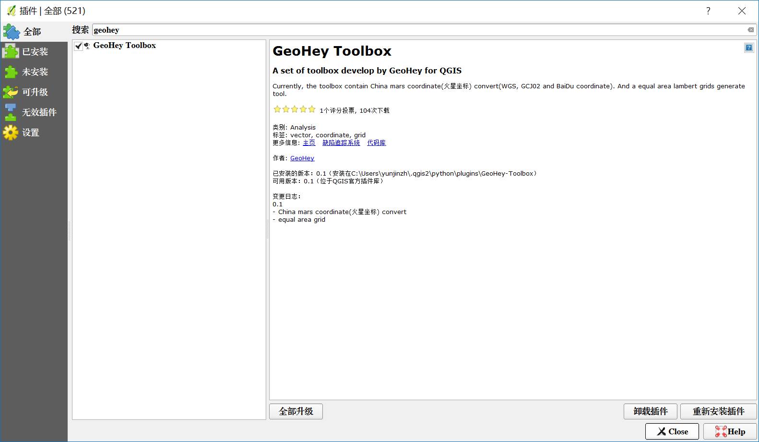Screen dimensions: 759x442
Task: Click the 卸载插件 uninstall button
Action: [x=651, y=411]
